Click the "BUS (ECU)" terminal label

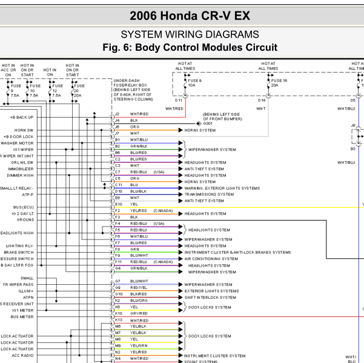tap(24, 207)
